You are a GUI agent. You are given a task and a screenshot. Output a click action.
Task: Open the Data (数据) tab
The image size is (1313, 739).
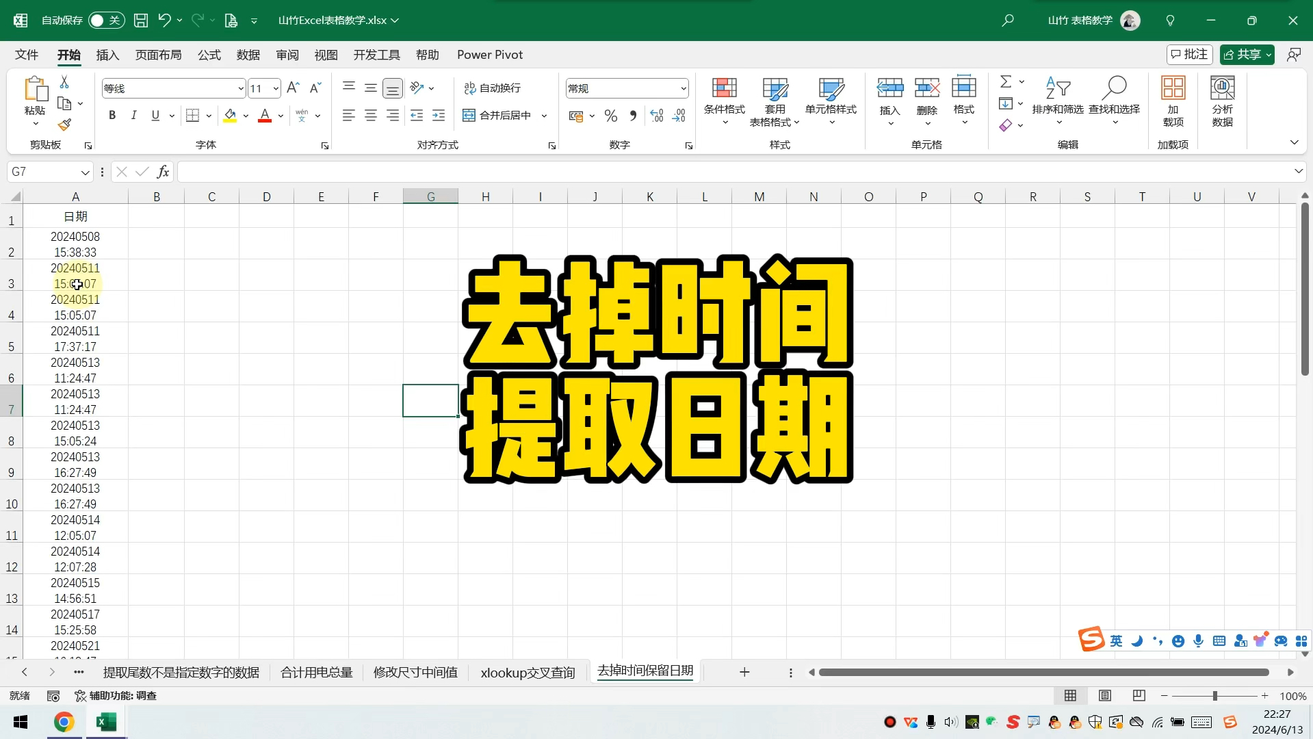[x=248, y=55]
